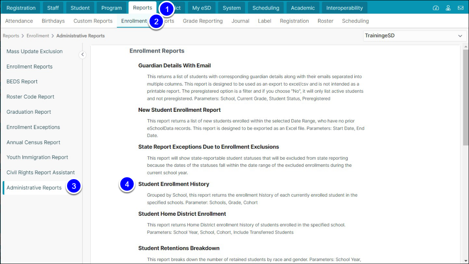Select the Reports main module tab
Screen dimensions: 469x264
click(x=142, y=8)
